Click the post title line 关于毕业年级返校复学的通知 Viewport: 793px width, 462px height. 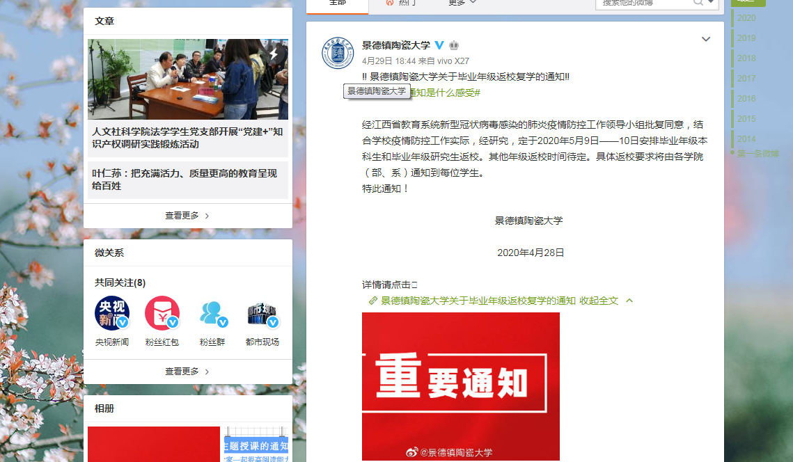click(466, 77)
